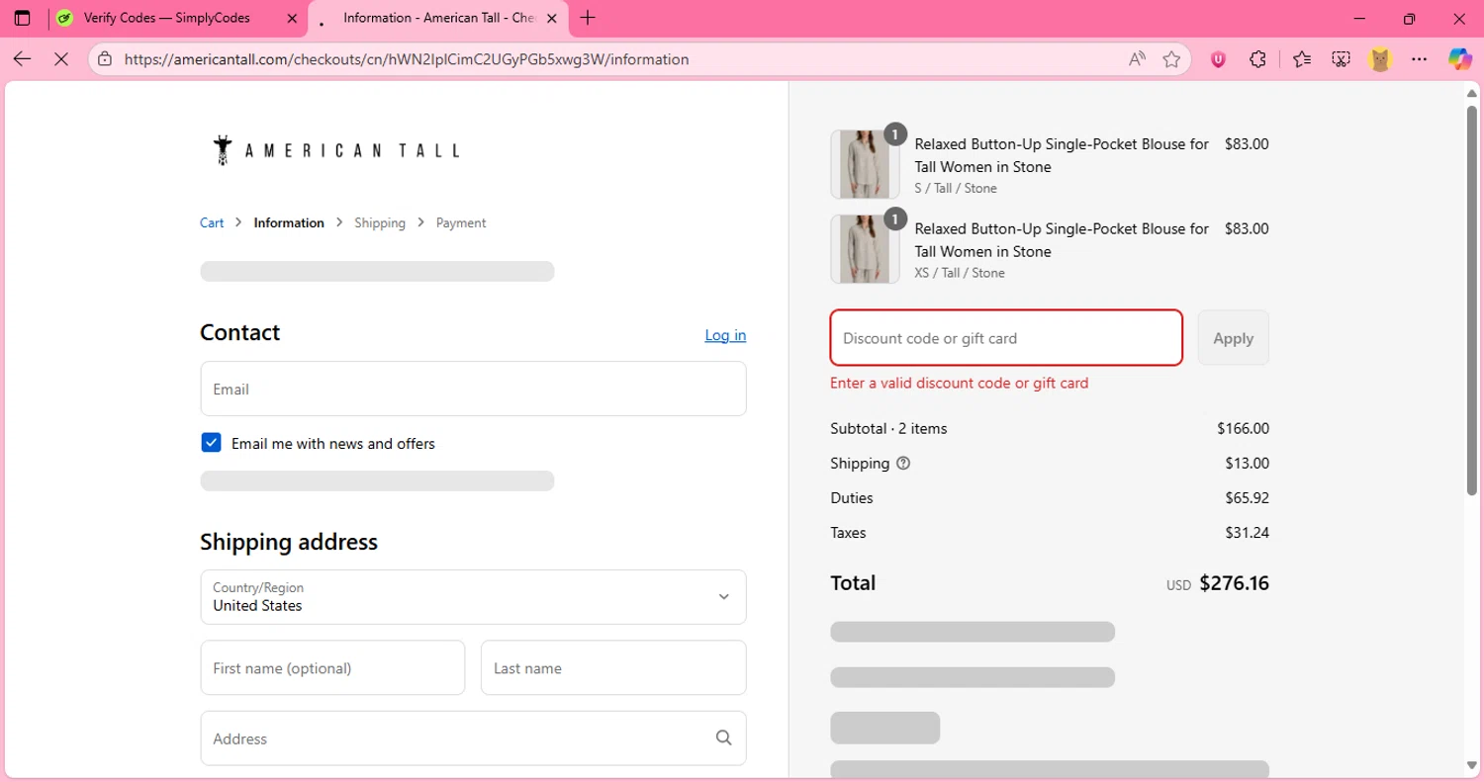
Task: Switch to Verify Codes SimplyCodes tab
Action: [x=176, y=18]
